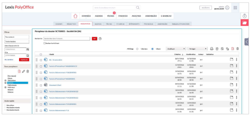The height and width of the screenshot is (117, 252).
Task: Click the Recherche field of the parapheur
Action: click(67, 39)
